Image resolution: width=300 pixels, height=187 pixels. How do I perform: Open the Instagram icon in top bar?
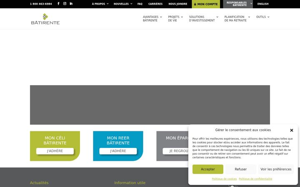click(x=65, y=3)
